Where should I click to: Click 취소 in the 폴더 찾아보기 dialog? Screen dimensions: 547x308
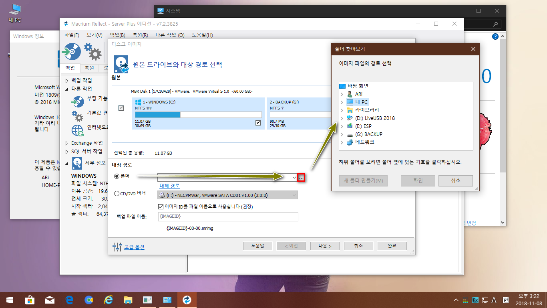point(455,180)
